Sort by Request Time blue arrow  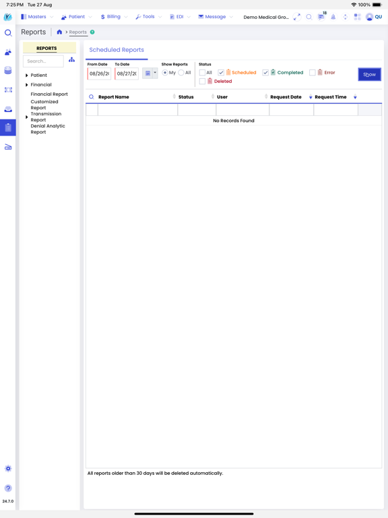point(355,97)
